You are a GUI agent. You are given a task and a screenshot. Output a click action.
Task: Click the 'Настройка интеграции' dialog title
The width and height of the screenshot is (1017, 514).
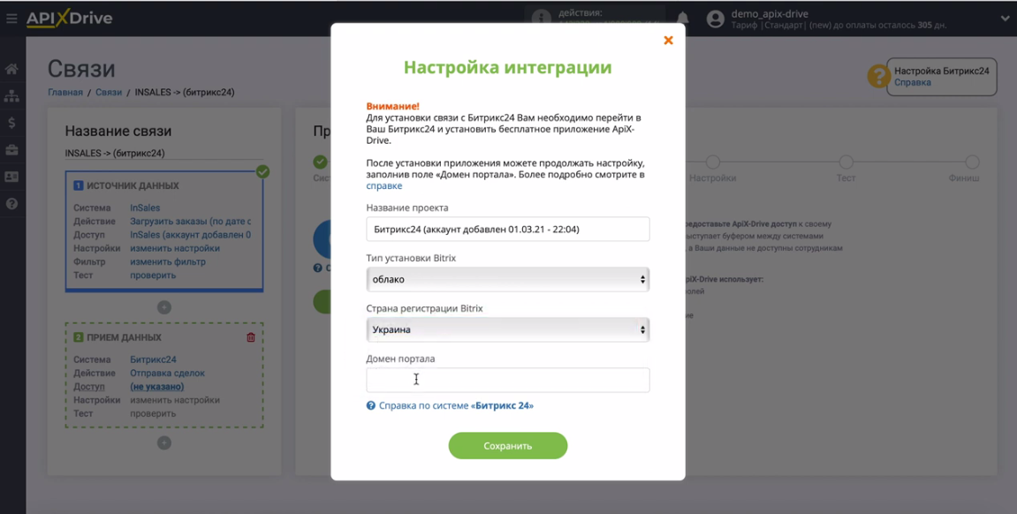point(508,67)
